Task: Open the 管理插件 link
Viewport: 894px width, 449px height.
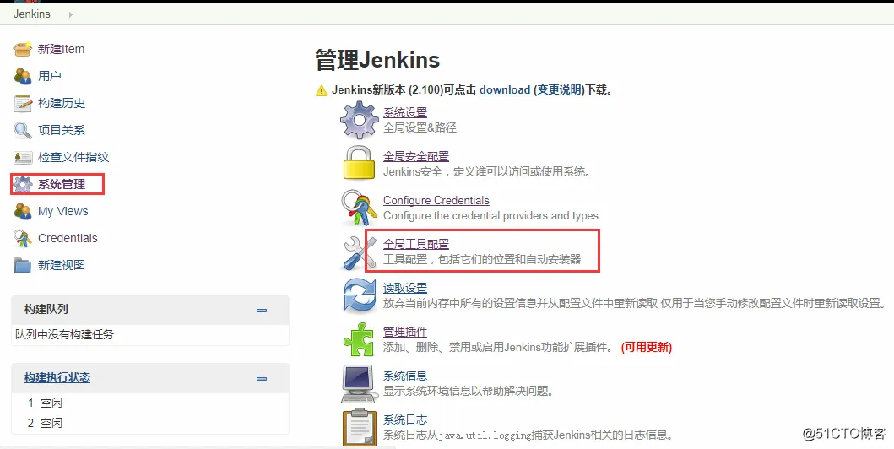Action: pos(405,333)
